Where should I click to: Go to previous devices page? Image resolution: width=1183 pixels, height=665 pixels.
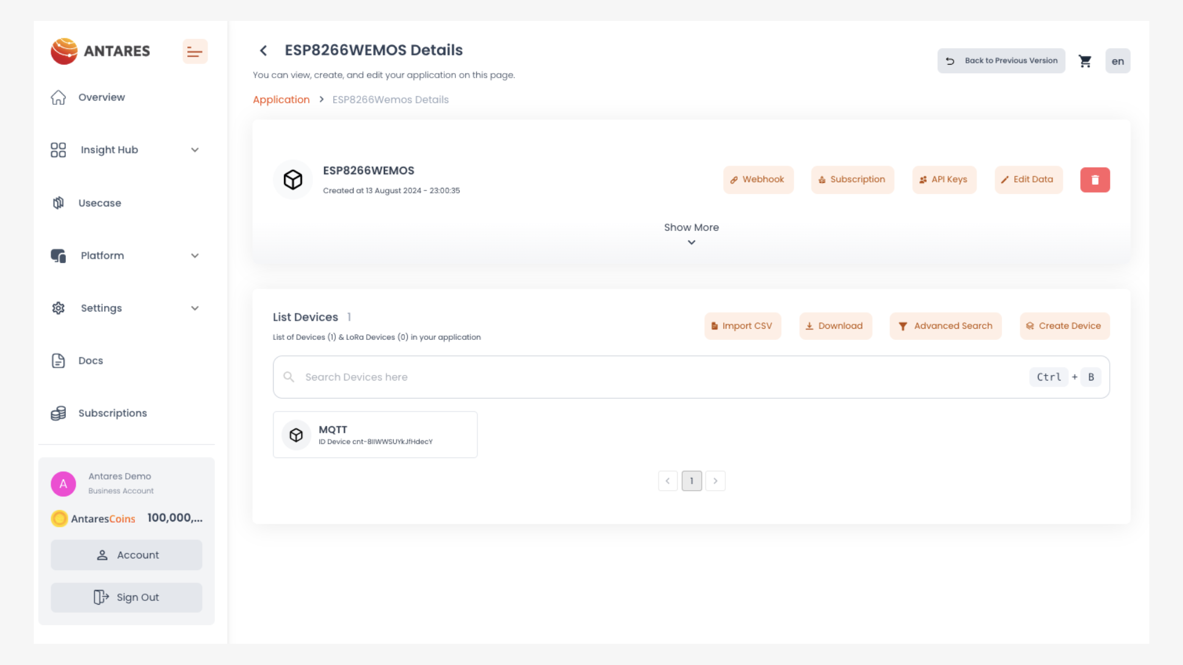(x=668, y=481)
